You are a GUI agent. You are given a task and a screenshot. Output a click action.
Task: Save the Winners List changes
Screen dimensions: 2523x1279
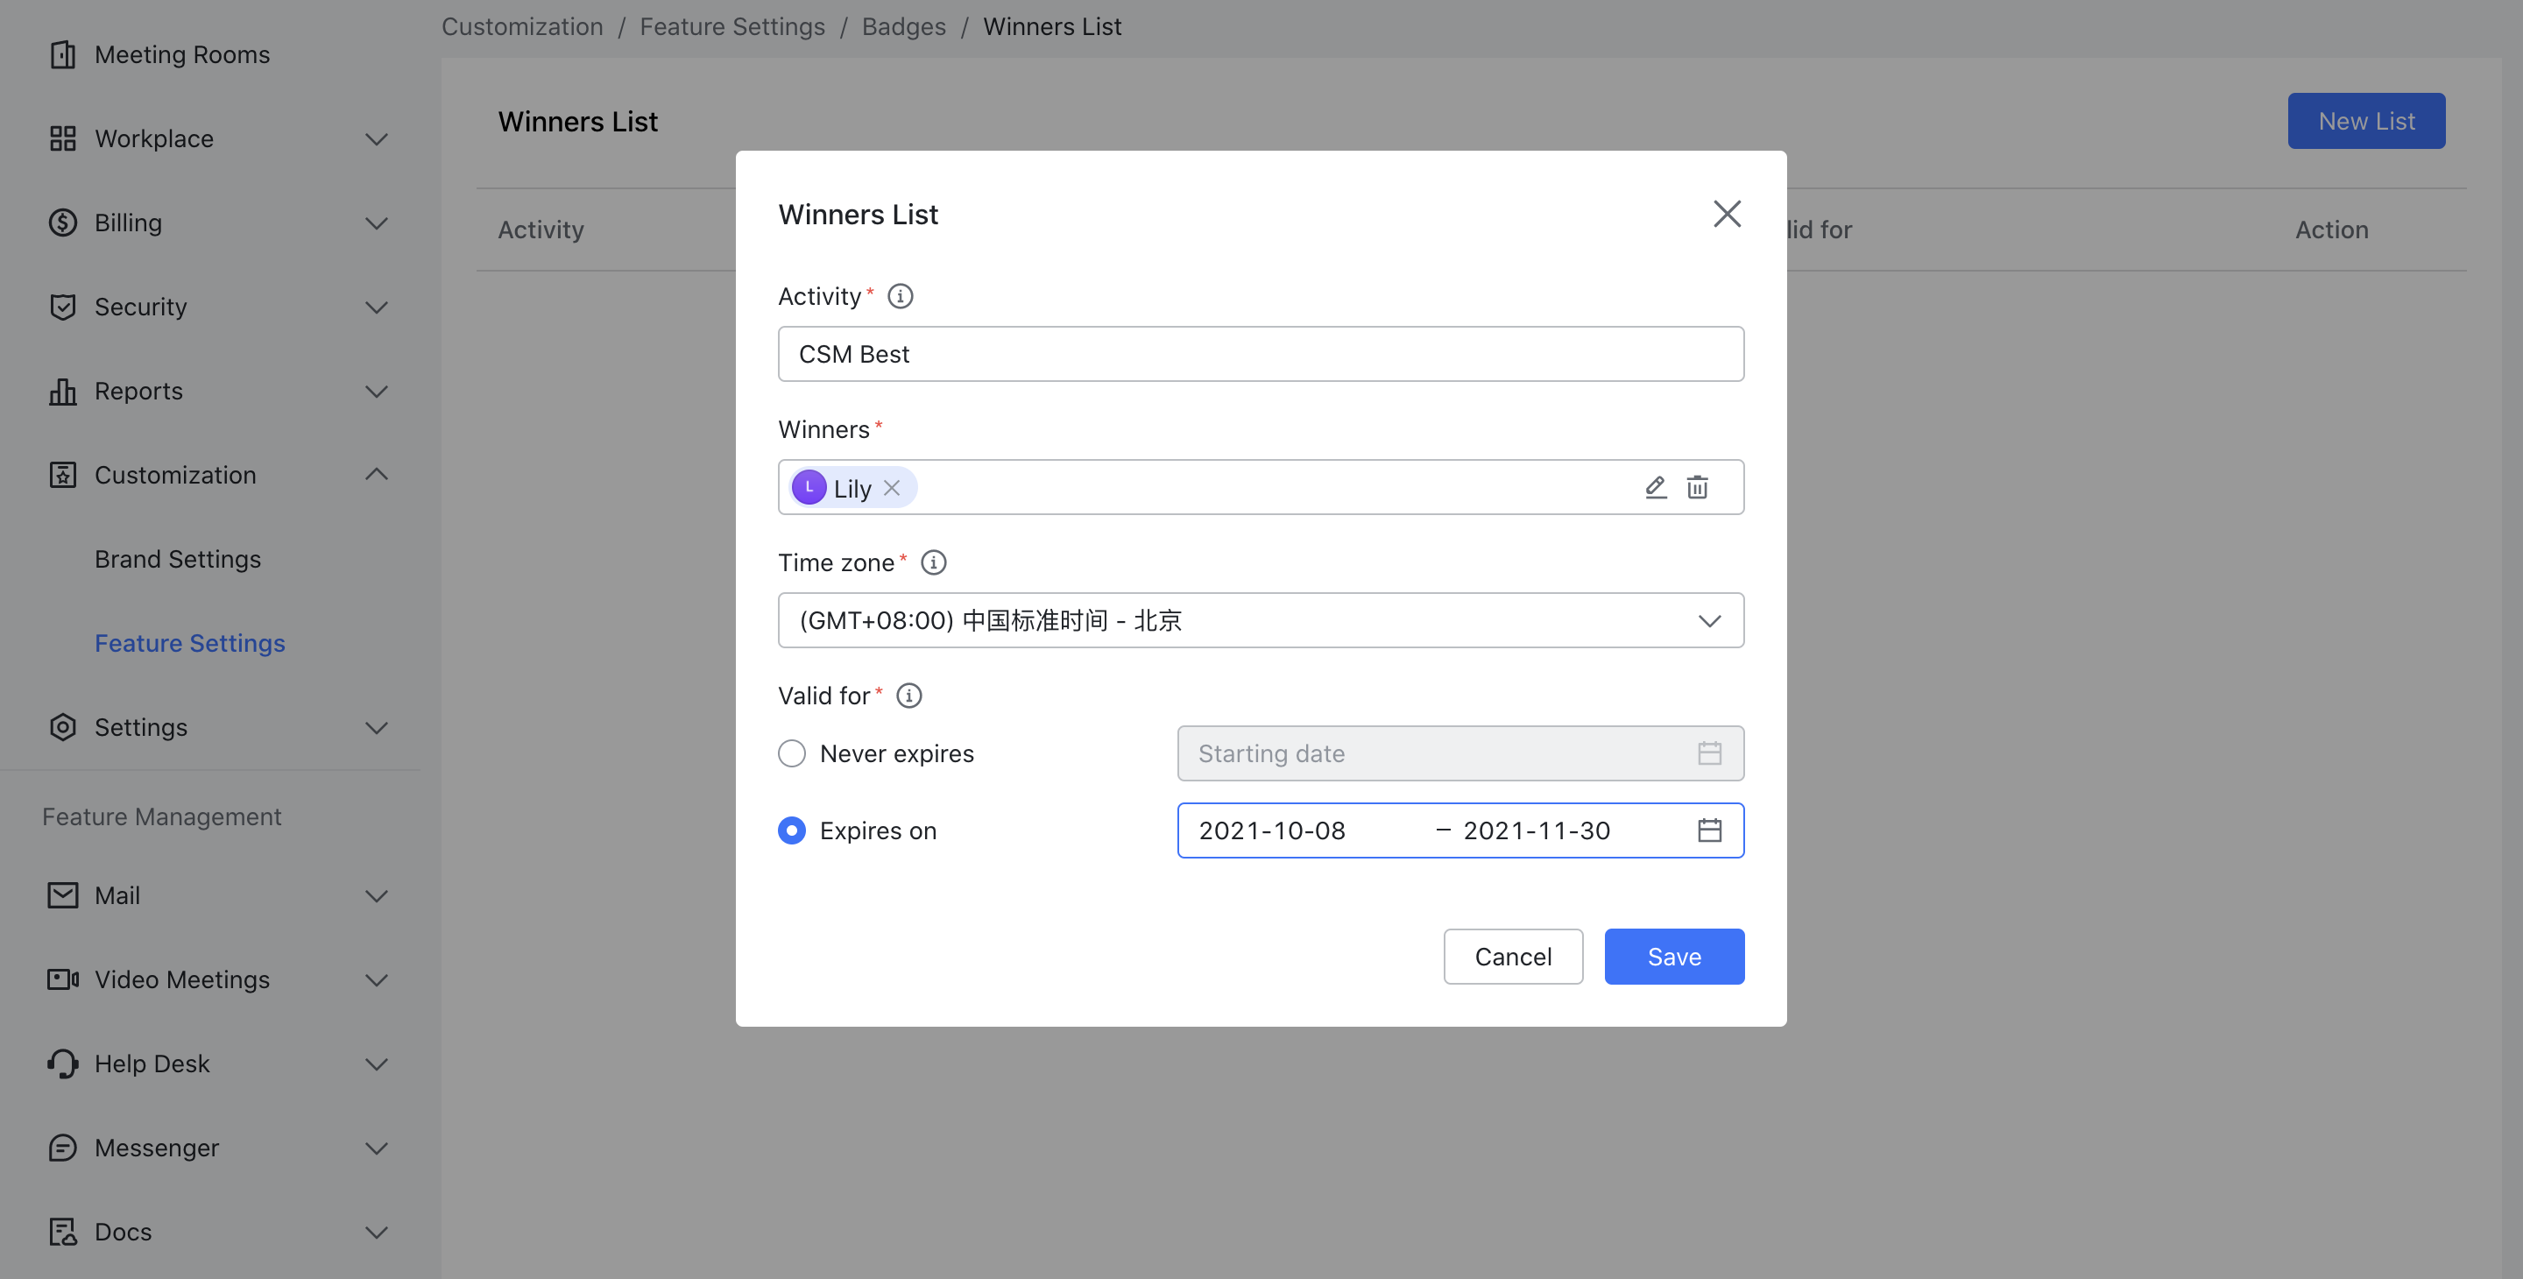tap(1674, 957)
